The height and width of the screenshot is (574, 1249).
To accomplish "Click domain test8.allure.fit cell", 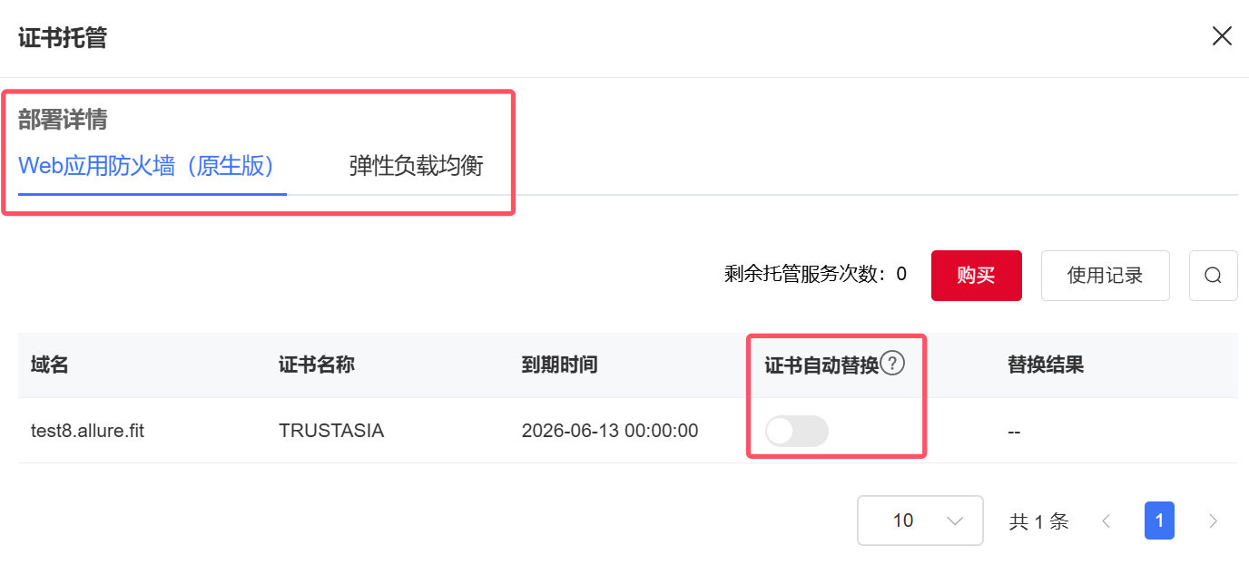I will [x=87, y=431].
